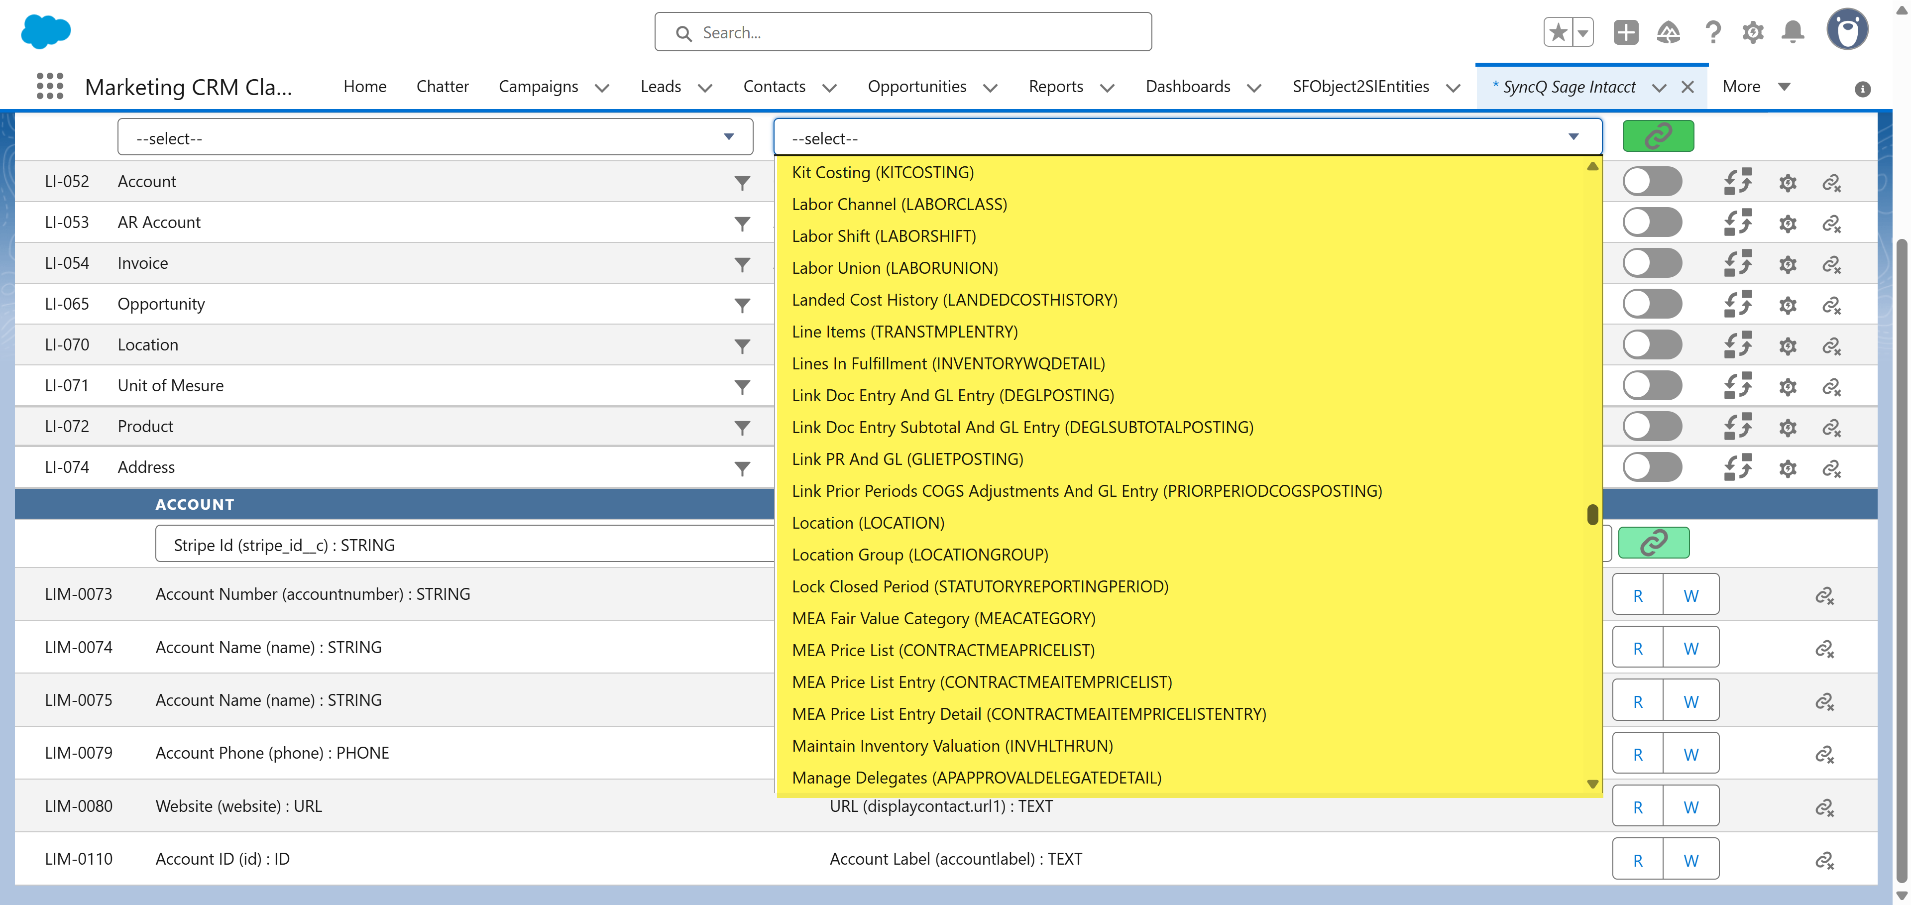Click the global Search field
1911x905 pixels.
click(x=903, y=32)
